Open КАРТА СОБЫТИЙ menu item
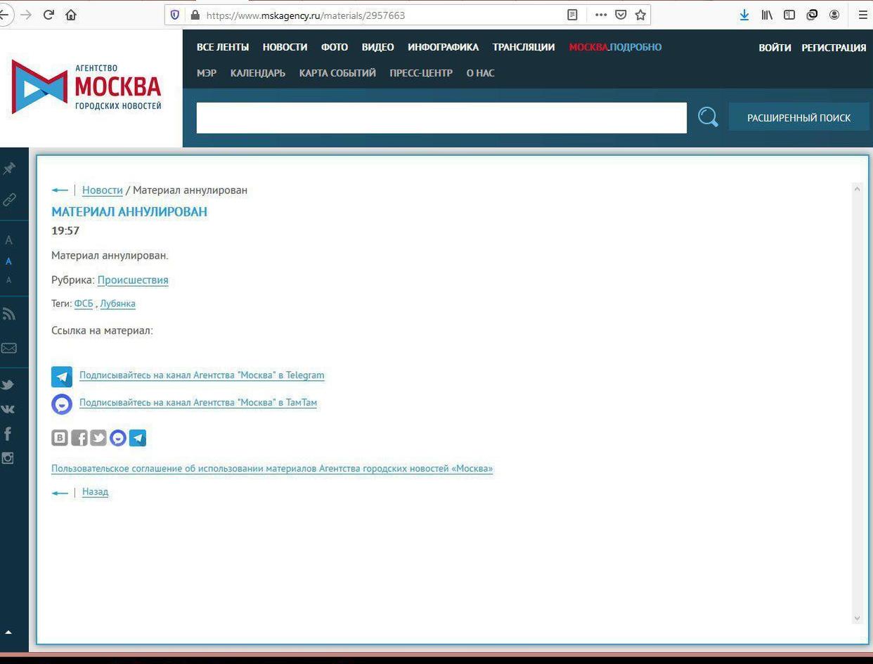 (337, 73)
